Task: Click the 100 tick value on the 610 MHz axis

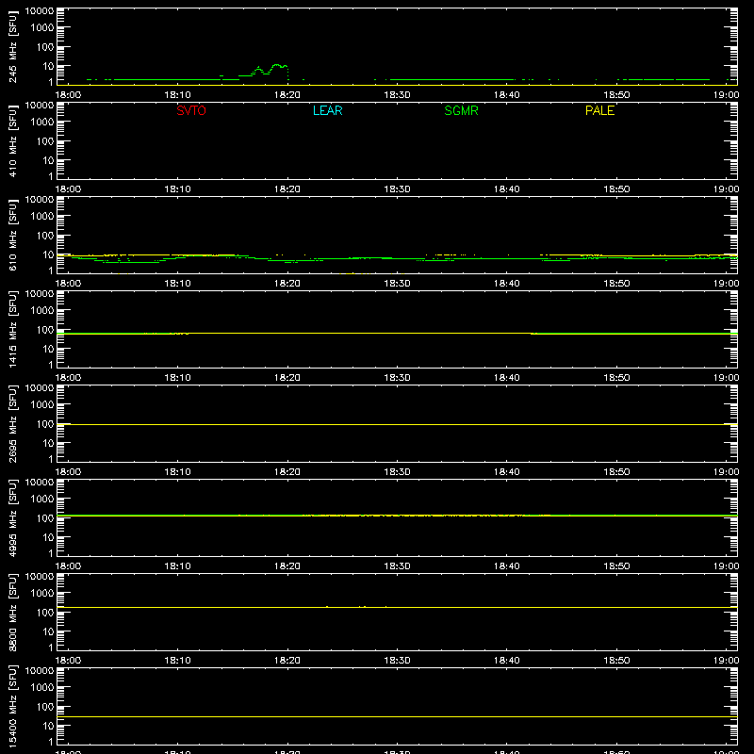Action: pyautogui.click(x=45, y=236)
